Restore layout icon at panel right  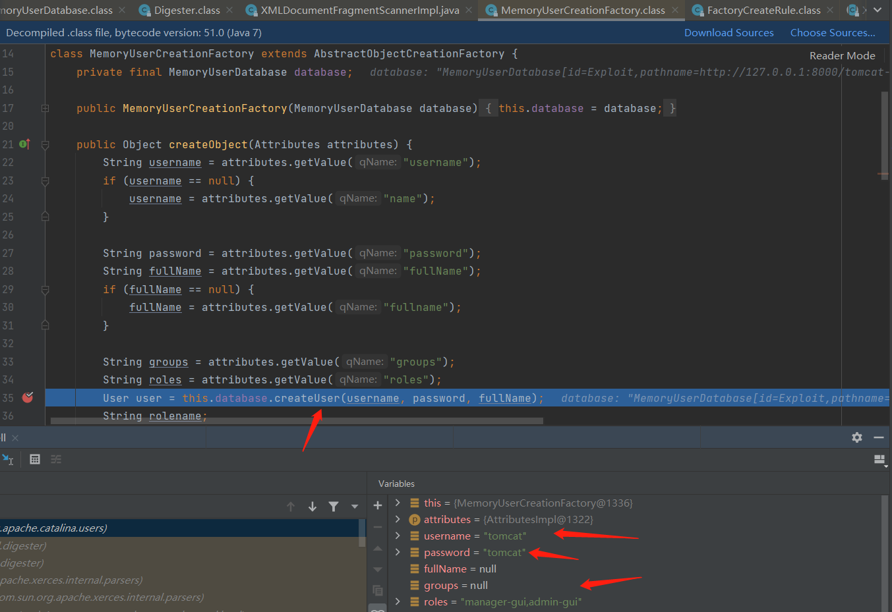(x=879, y=460)
